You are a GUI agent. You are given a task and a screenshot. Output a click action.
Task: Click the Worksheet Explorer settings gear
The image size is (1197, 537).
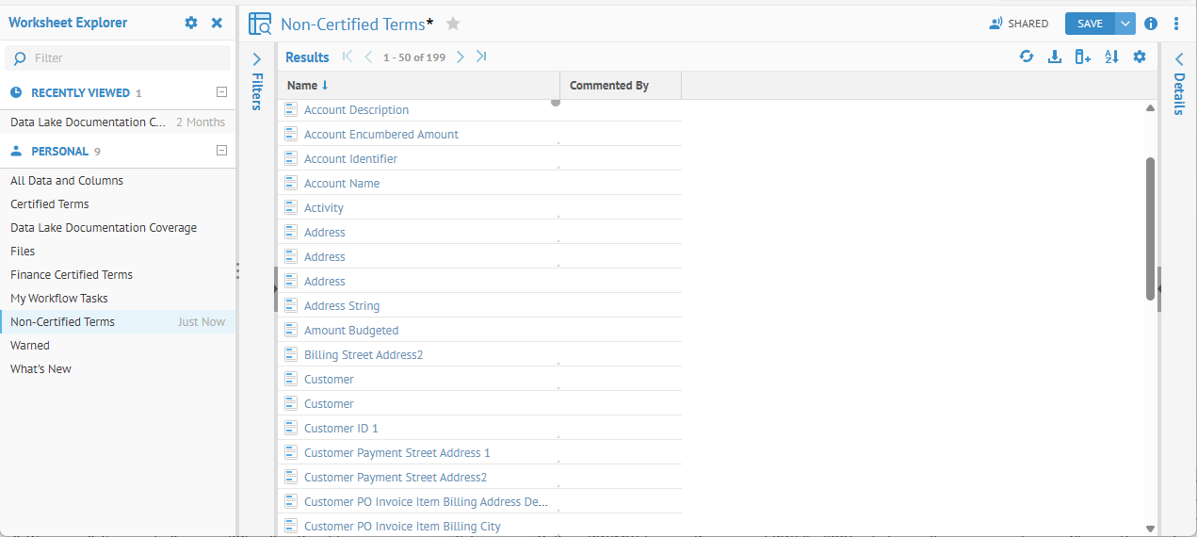coord(191,23)
